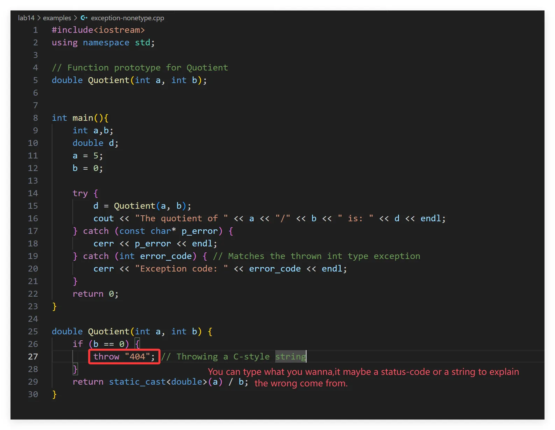Click p_error in the first catch clause
Image resolution: width=555 pixels, height=430 pixels.
[199, 231]
